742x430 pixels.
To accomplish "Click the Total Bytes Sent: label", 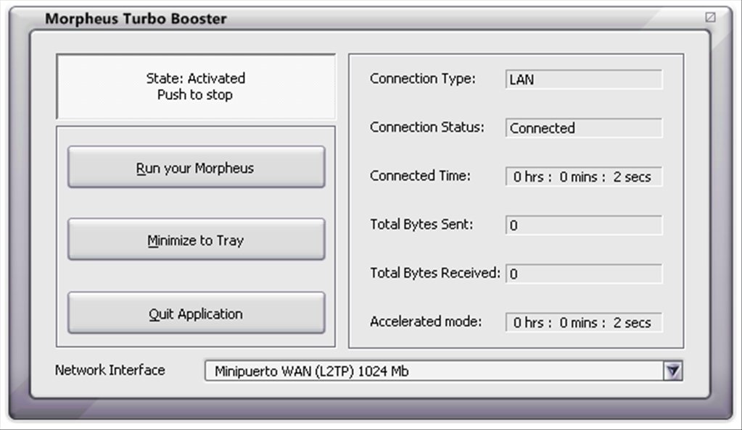I will [421, 224].
